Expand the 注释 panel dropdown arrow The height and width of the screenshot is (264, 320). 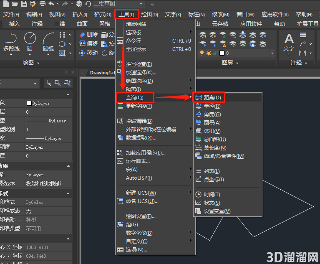(x=306, y=63)
